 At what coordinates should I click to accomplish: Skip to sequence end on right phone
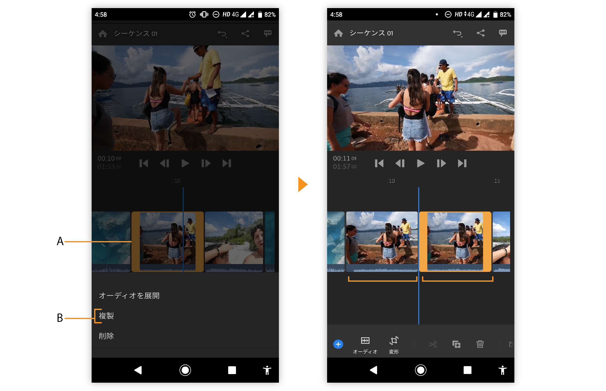pos(462,163)
